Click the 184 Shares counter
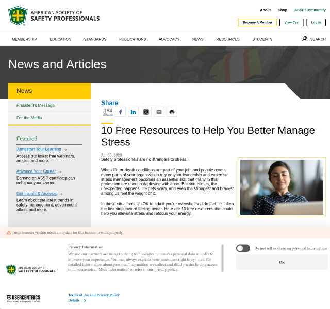This screenshot has height=309, width=330. pos(108,112)
